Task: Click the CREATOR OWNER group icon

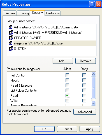Action: 11,38
